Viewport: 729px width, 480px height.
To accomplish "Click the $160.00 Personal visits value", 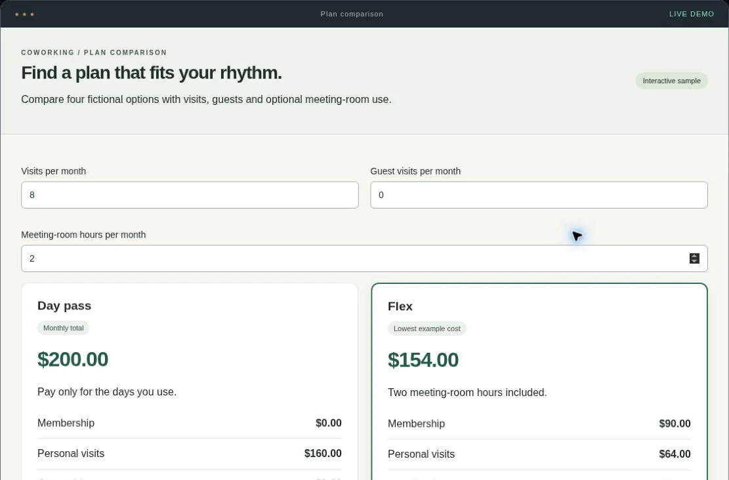I will coord(323,454).
